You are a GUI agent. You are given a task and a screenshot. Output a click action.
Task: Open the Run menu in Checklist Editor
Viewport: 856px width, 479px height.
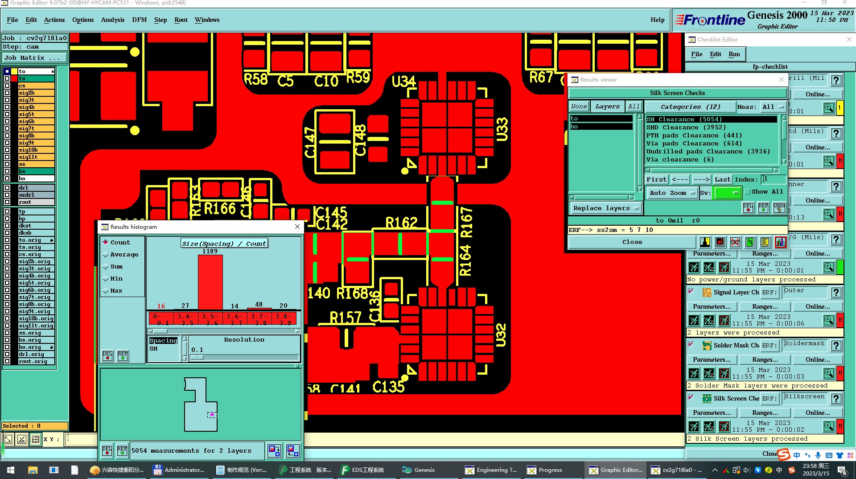[x=734, y=54]
